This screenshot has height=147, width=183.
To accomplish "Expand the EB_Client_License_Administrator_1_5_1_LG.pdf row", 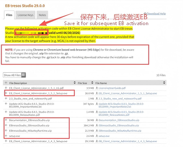I will [6, 88].
